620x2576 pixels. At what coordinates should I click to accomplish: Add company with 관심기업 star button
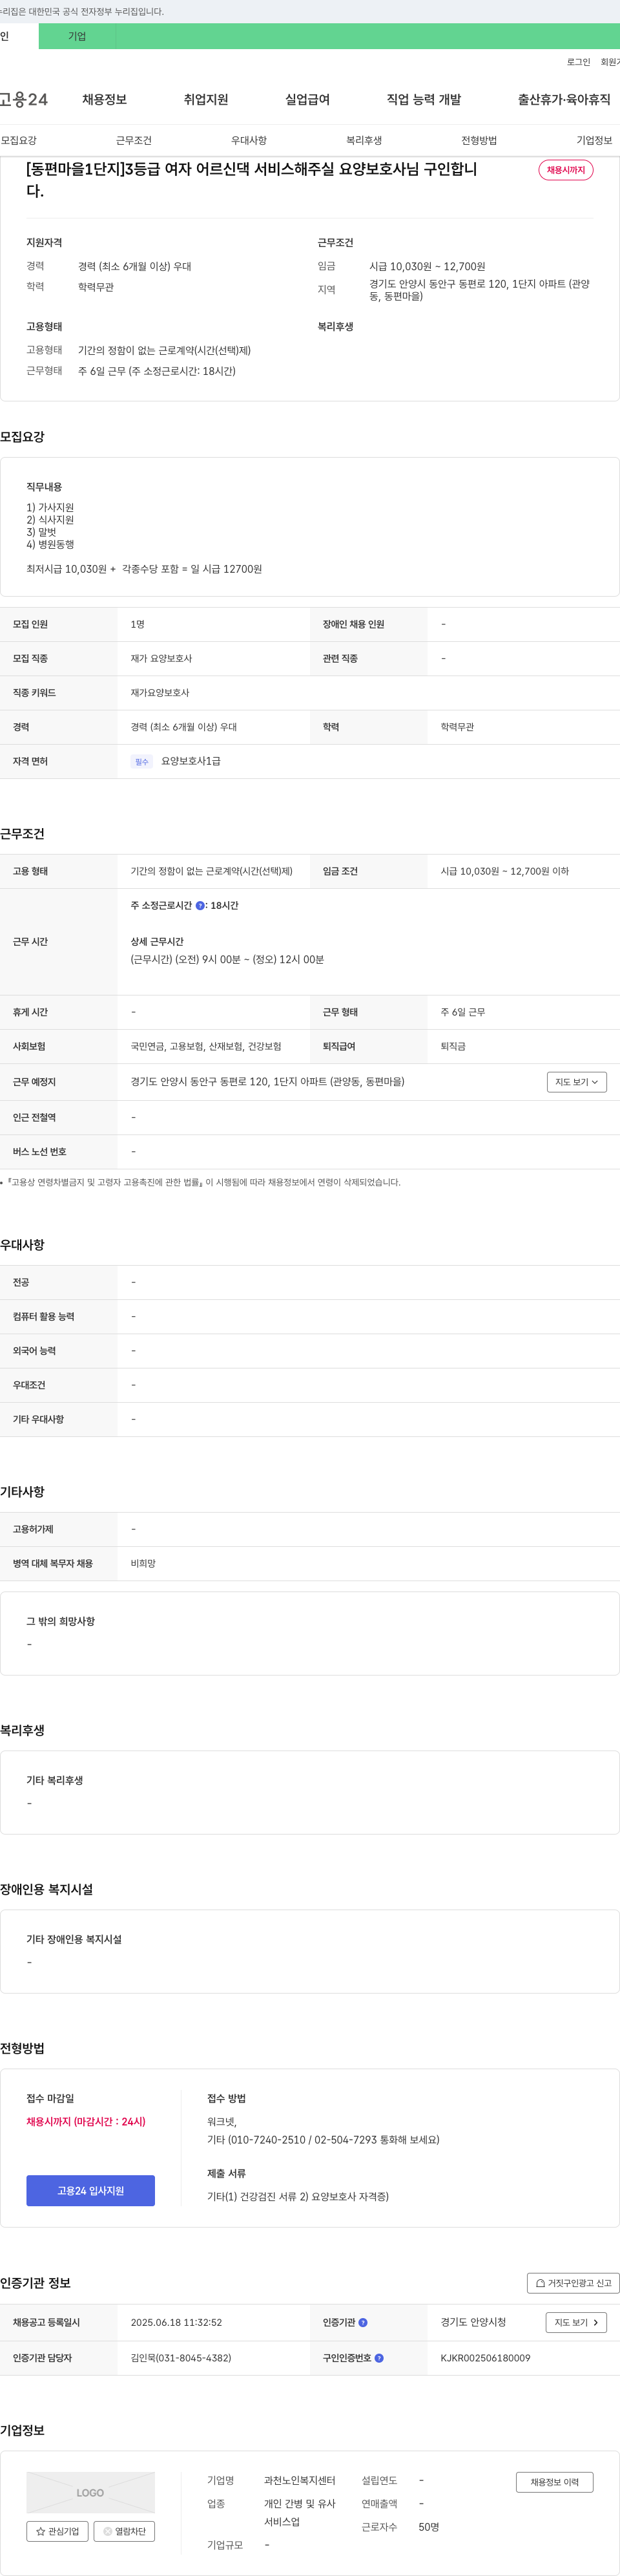(x=57, y=2532)
